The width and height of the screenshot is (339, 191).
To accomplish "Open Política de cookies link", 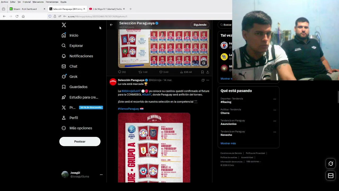I will (x=229, y=157).
